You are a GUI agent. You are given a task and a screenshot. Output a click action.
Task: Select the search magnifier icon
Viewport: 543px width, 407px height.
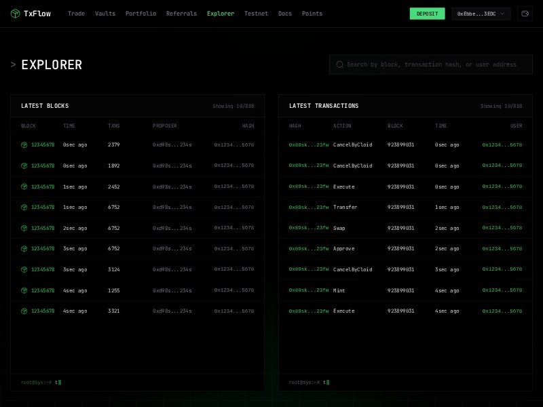click(339, 64)
